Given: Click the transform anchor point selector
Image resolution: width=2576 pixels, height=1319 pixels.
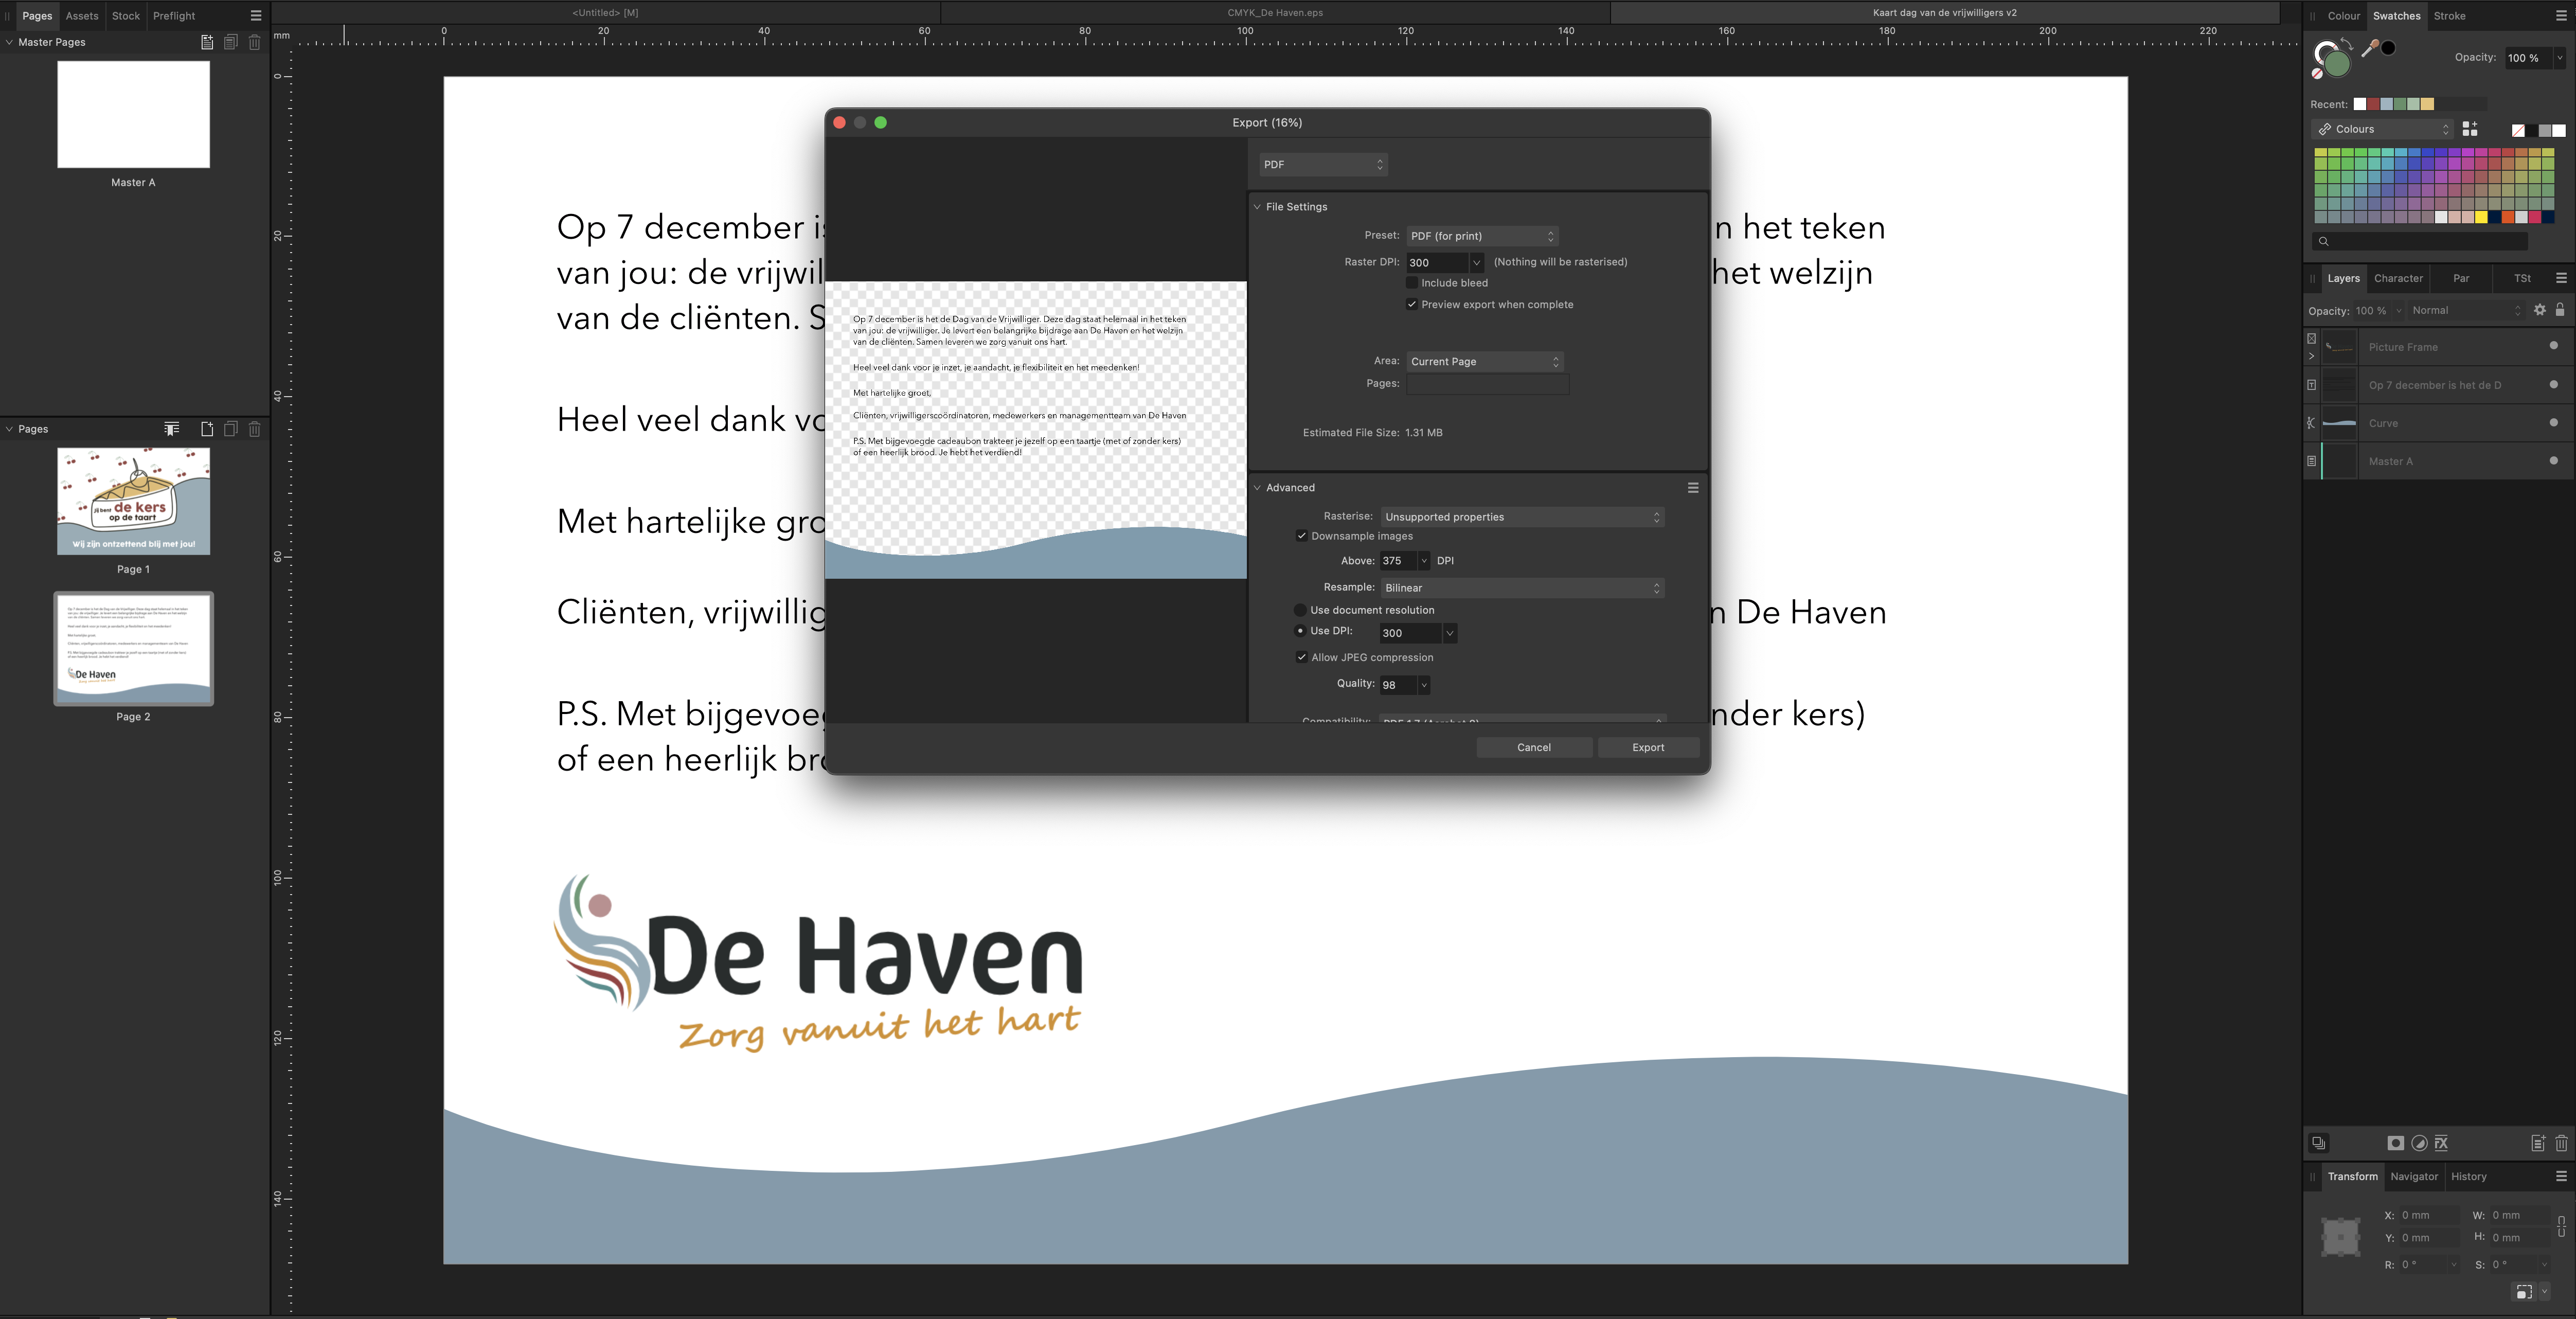Looking at the screenshot, I should (x=2341, y=1237).
